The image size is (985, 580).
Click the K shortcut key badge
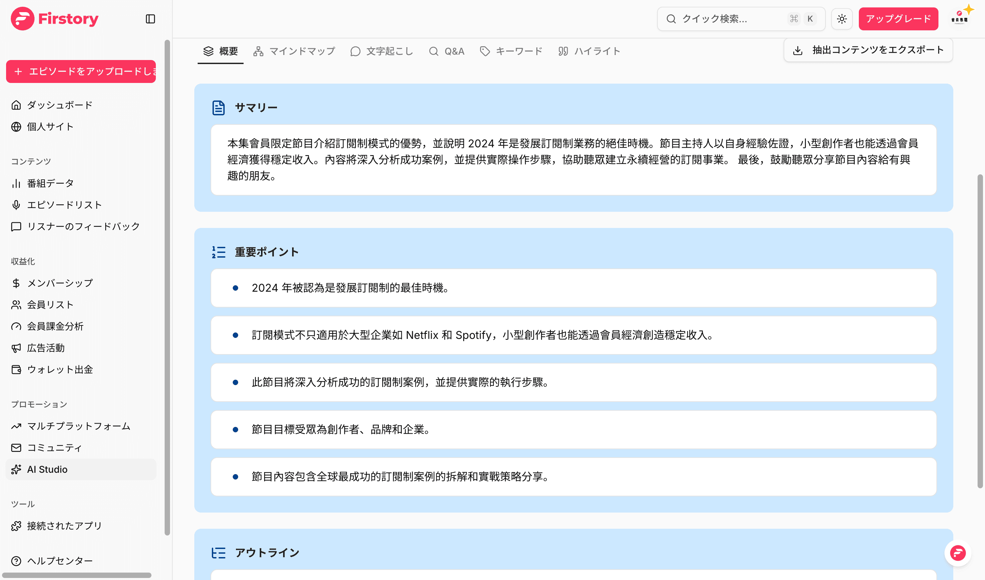click(x=810, y=19)
